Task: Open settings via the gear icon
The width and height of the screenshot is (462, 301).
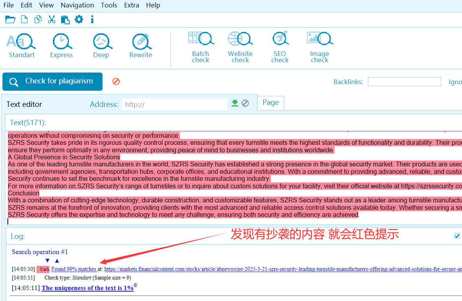Action: pyautogui.click(x=79, y=19)
